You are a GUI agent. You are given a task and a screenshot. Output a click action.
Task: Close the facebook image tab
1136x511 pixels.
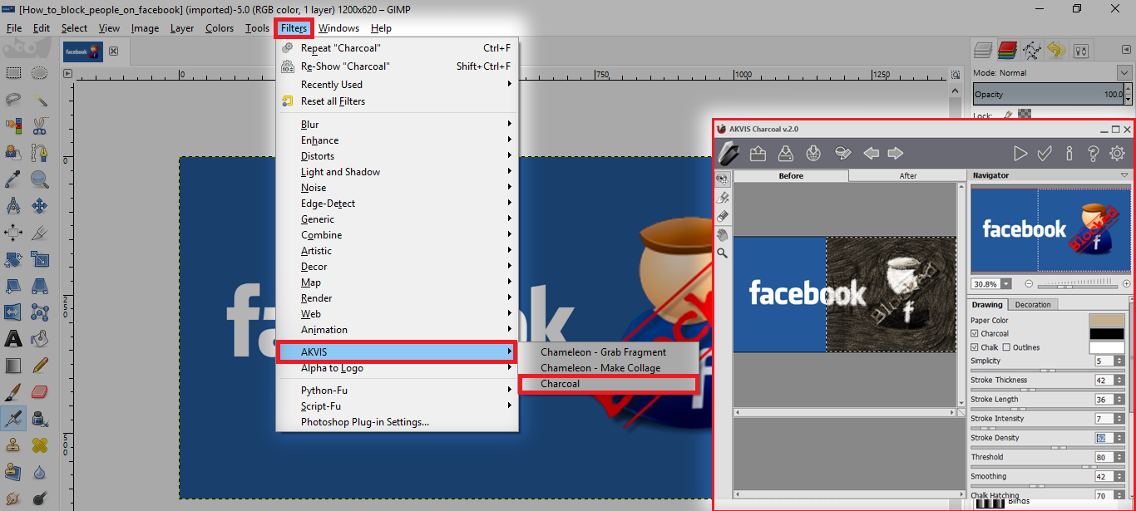point(113,52)
